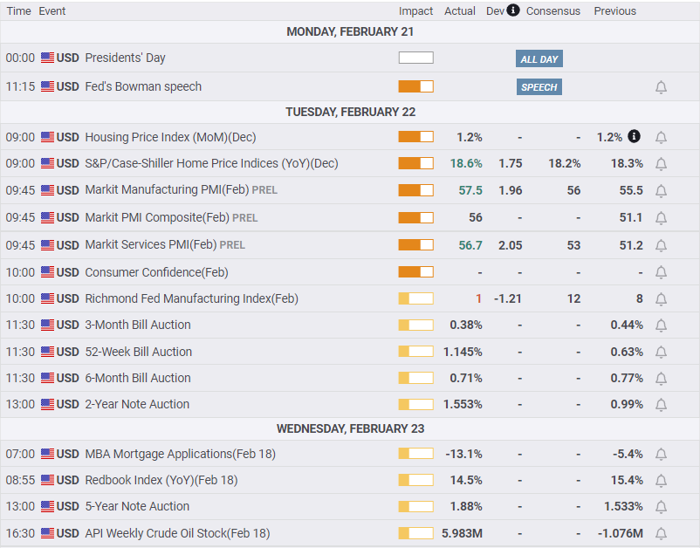
Task: Click the SPEECH badge for Bowman speech
Action: (539, 87)
